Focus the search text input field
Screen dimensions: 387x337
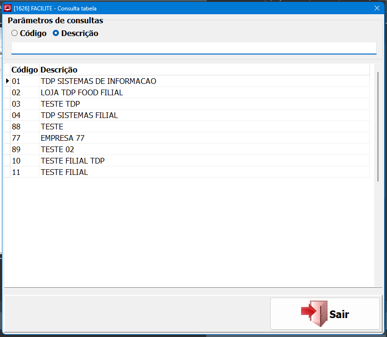click(x=194, y=48)
